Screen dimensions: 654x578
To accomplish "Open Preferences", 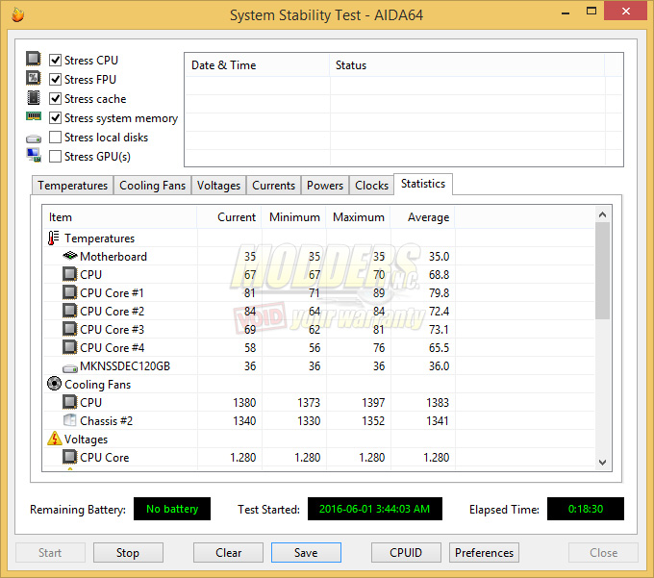I will click(x=484, y=553).
